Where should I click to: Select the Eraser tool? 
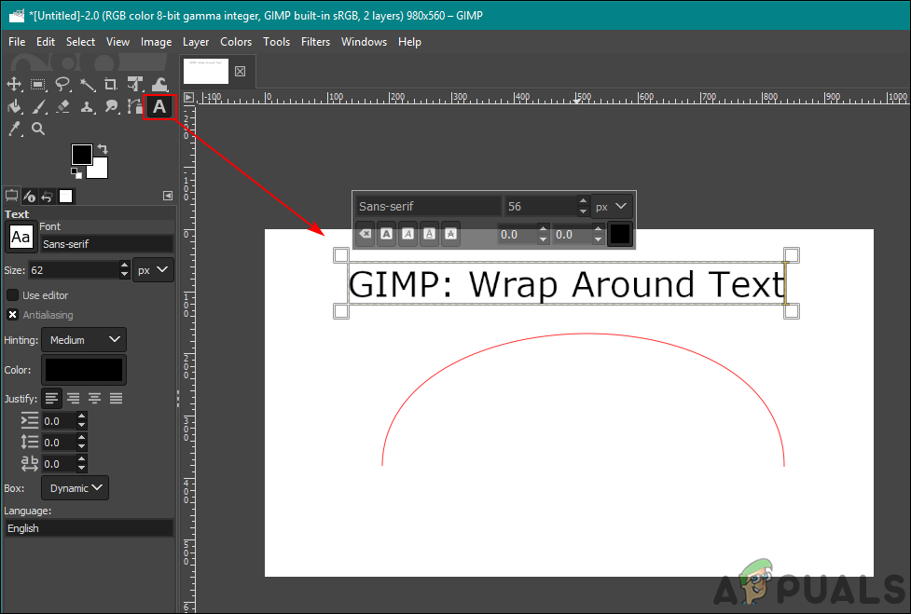pos(62,107)
